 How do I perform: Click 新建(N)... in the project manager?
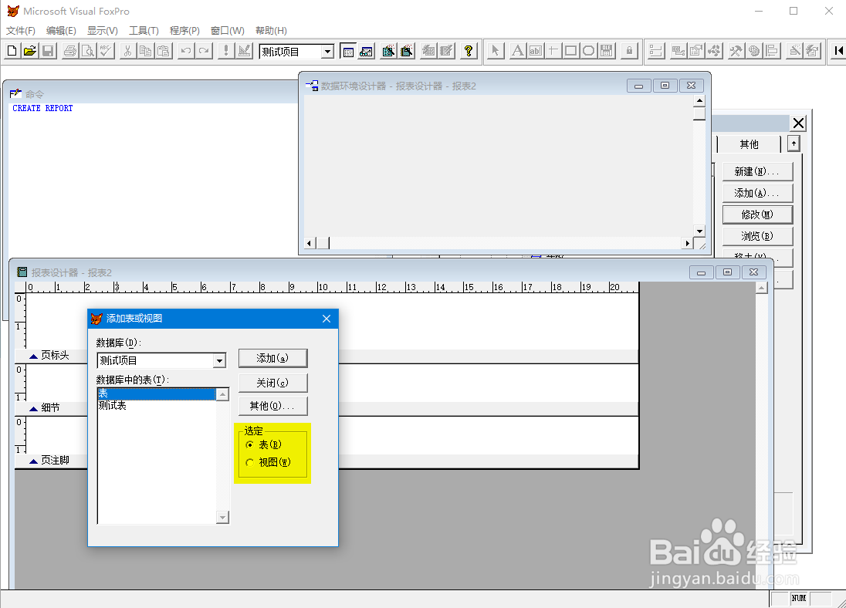[757, 171]
